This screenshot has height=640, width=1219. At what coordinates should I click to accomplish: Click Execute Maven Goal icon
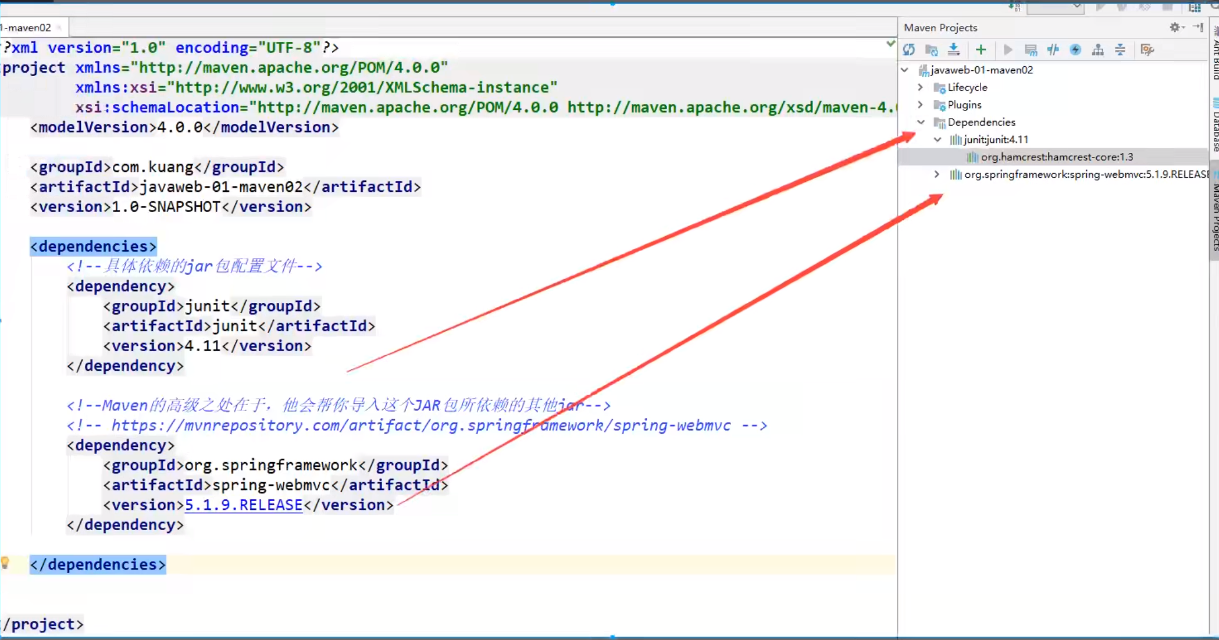[x=1031, y=50]
